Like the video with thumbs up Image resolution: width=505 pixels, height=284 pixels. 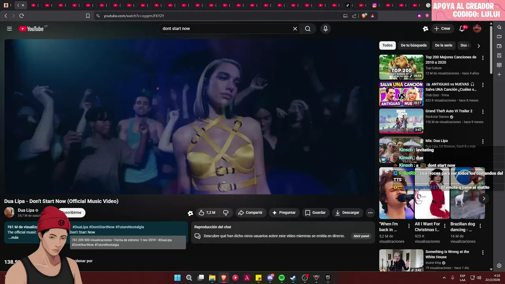click(x=207, y=213)
